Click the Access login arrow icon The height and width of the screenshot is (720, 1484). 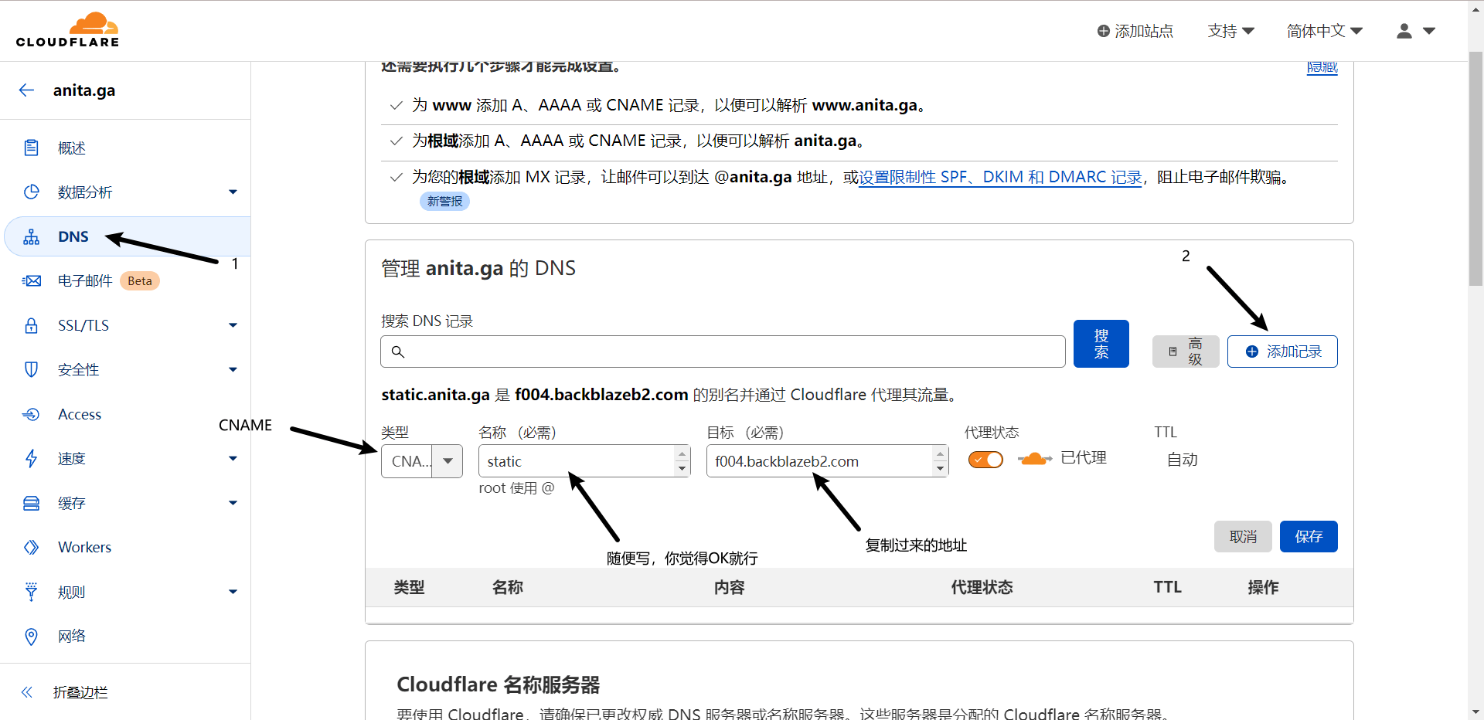(x=31, y=414)
